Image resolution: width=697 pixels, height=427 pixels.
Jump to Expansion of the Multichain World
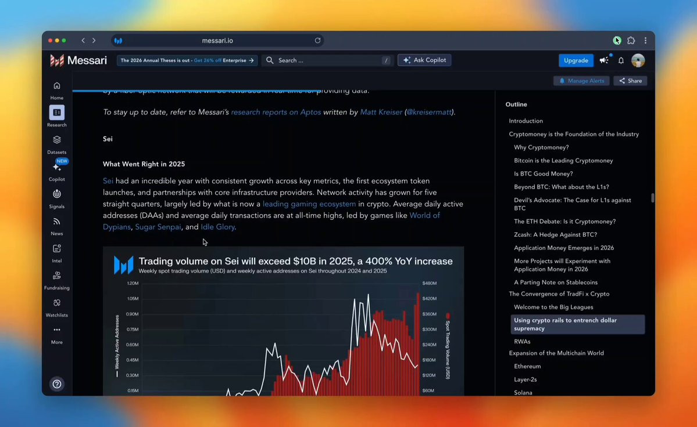(556, 353)
